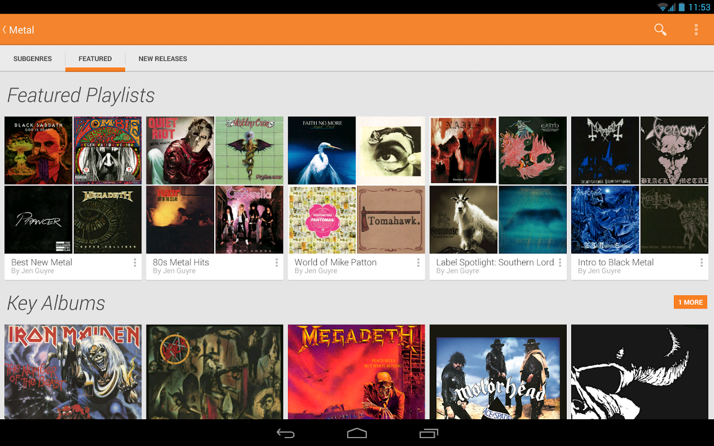The height and width of the screenshot is (446, 714).
Task: Open the search magnifier icon
Action: coord(660,30)
